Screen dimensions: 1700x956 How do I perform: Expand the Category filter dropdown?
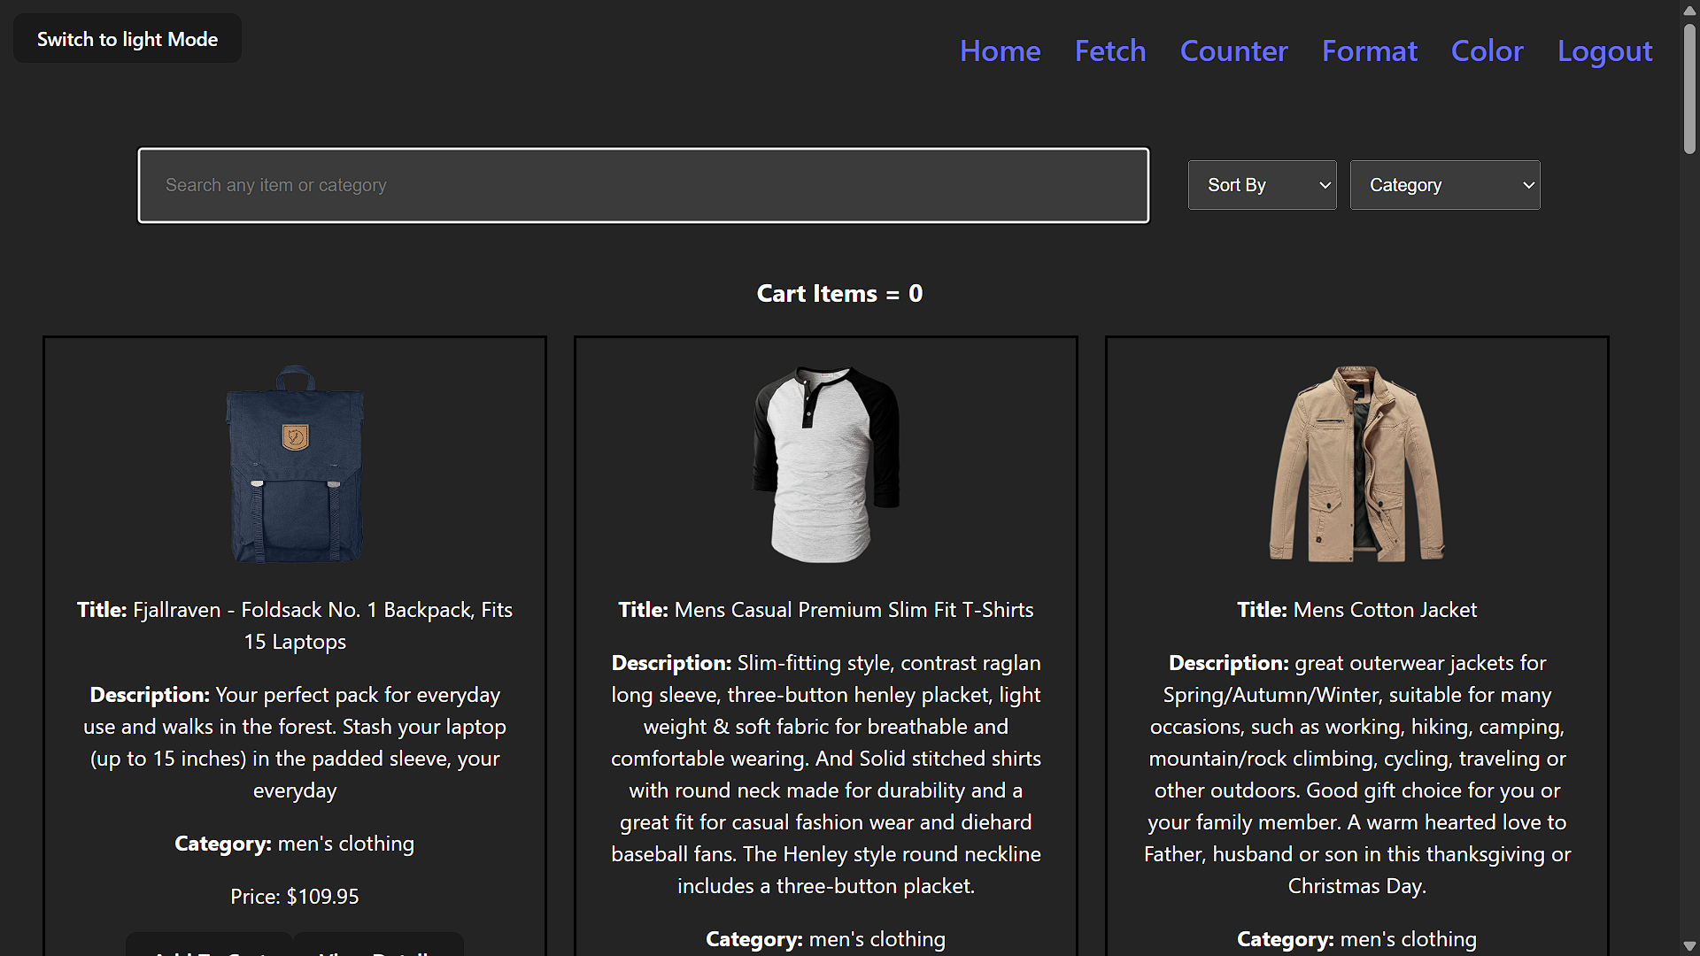1444,185
